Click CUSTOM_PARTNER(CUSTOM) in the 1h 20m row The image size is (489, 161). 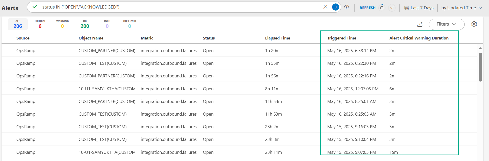coord(107,51)
